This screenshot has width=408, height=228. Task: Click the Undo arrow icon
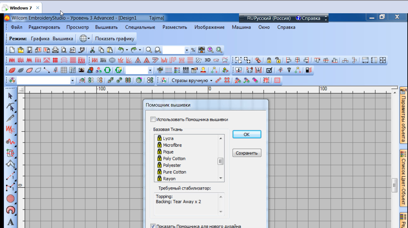pos(121,50)
